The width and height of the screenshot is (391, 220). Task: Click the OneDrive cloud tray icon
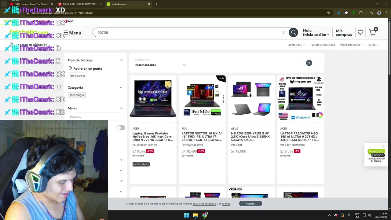click(x=336, y=215)
